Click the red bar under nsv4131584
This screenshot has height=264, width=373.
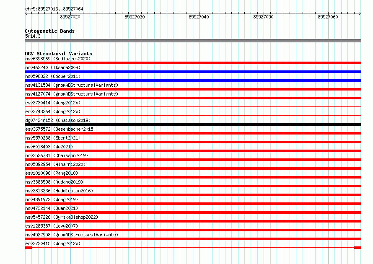tap(193, 89)
